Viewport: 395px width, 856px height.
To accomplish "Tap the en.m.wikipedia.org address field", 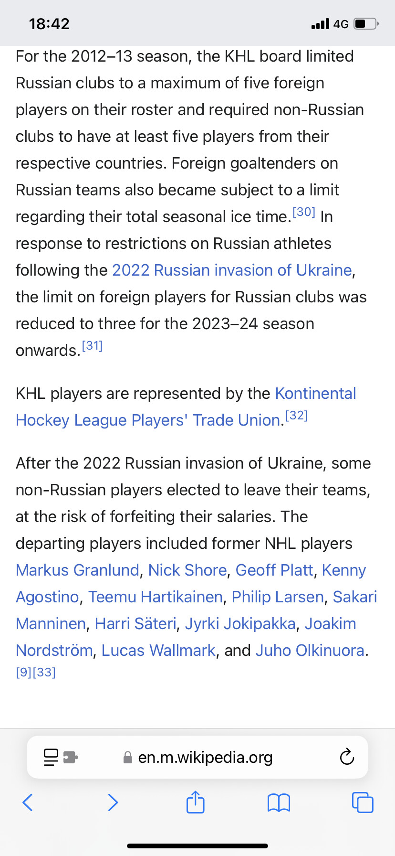I will 197,757.
